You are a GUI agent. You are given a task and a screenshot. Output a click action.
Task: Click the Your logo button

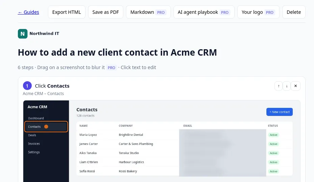point(258,12)
